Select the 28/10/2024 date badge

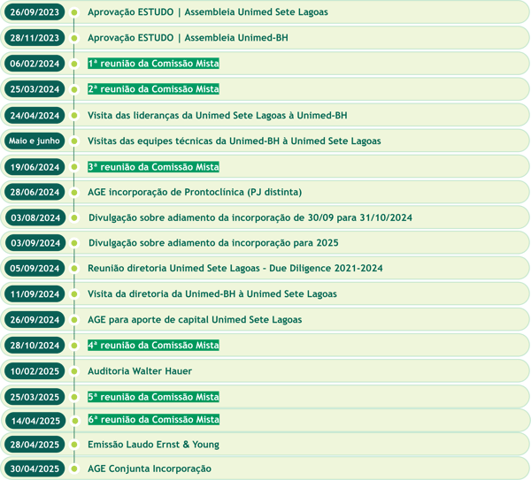pyautogui.click(x=35, y=346)
